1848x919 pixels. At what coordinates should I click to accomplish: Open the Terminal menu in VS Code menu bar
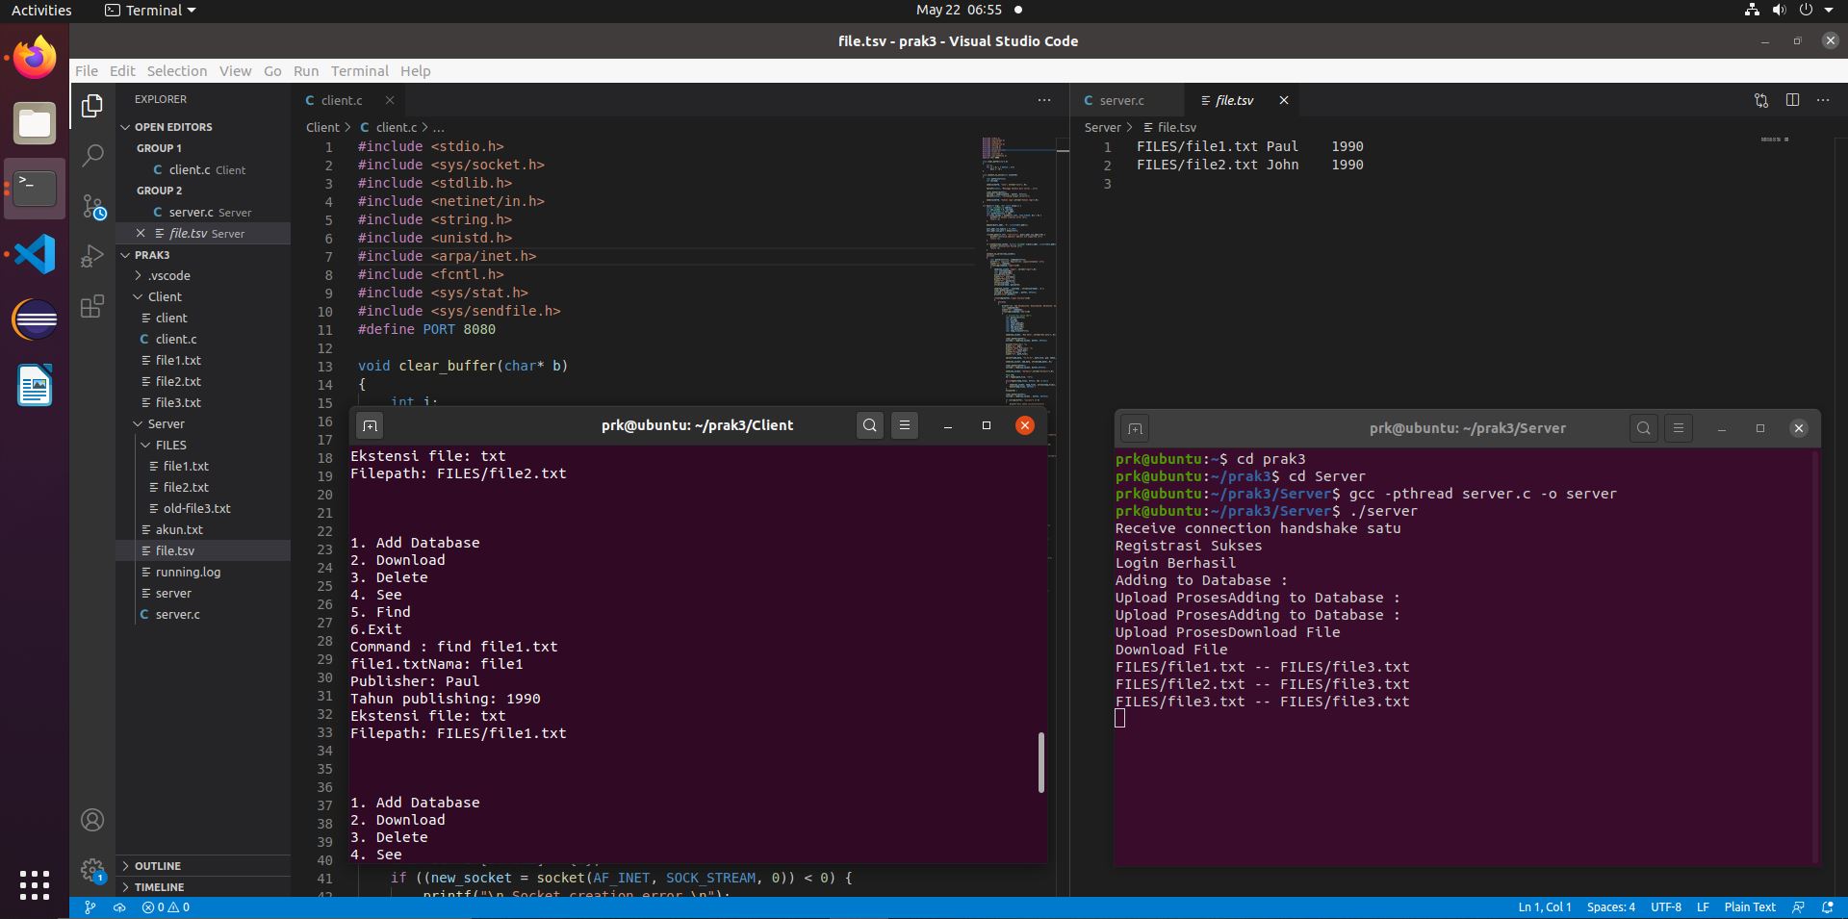tap(360, 71)
